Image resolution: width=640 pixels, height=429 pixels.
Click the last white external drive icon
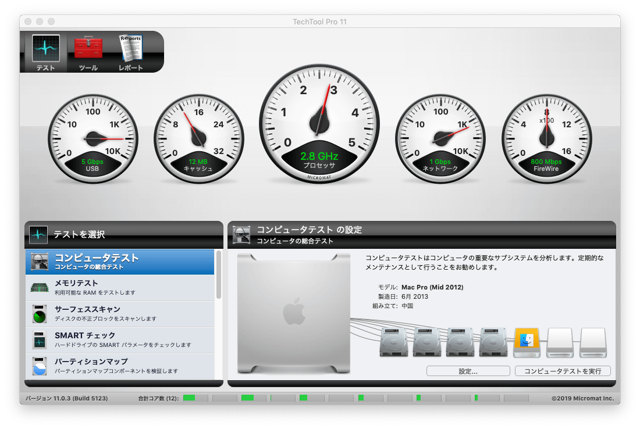pos(593,342)
